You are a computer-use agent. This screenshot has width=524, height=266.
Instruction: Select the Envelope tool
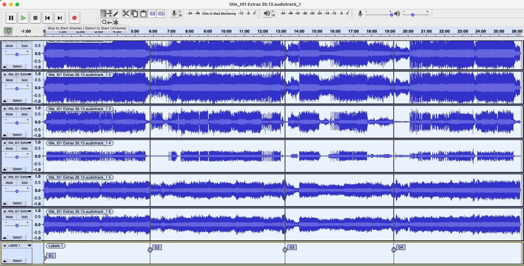coord(109,13)
